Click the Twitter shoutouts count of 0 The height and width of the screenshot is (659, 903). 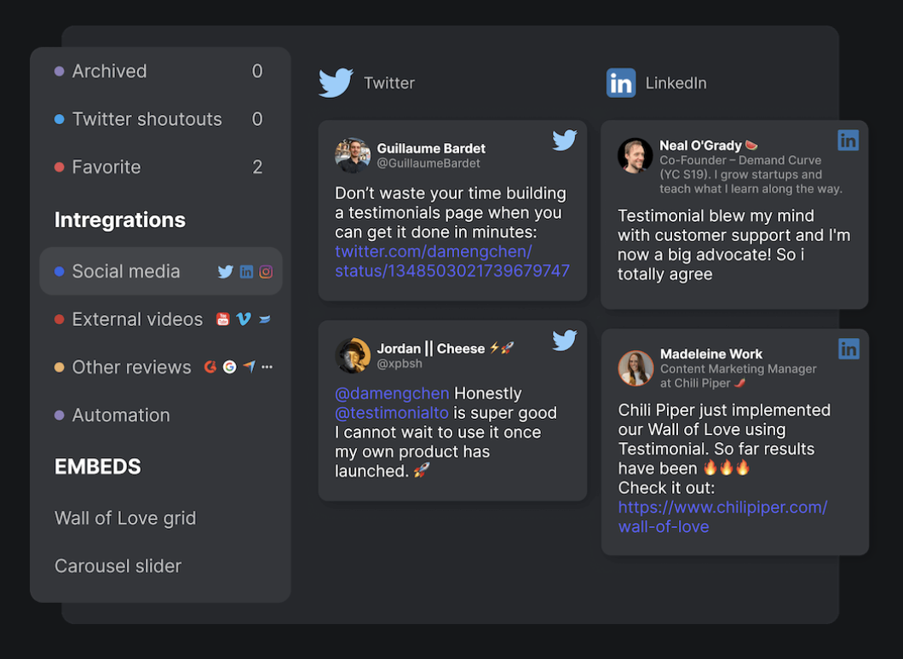pos(257,118)
